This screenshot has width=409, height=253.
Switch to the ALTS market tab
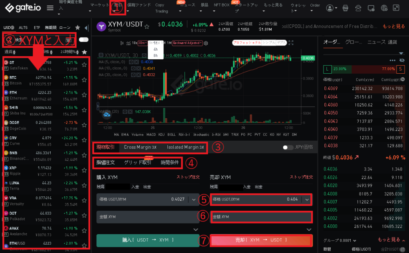(23, 27)
